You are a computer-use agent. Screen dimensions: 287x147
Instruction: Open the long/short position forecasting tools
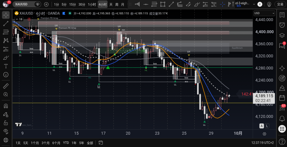click(6, 49)
